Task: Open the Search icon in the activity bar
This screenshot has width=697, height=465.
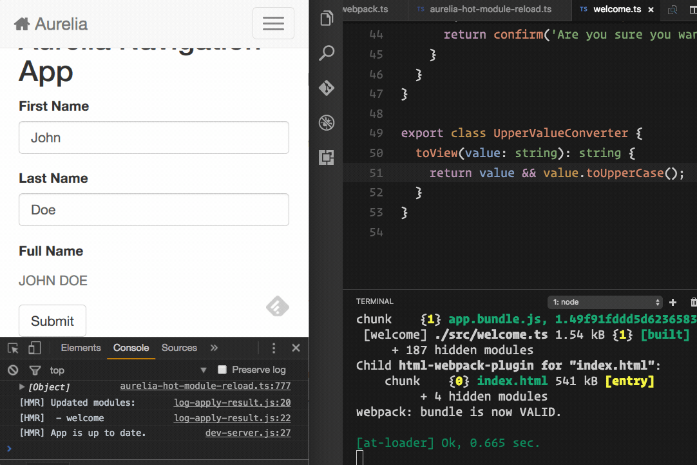Action: point(327,53)
